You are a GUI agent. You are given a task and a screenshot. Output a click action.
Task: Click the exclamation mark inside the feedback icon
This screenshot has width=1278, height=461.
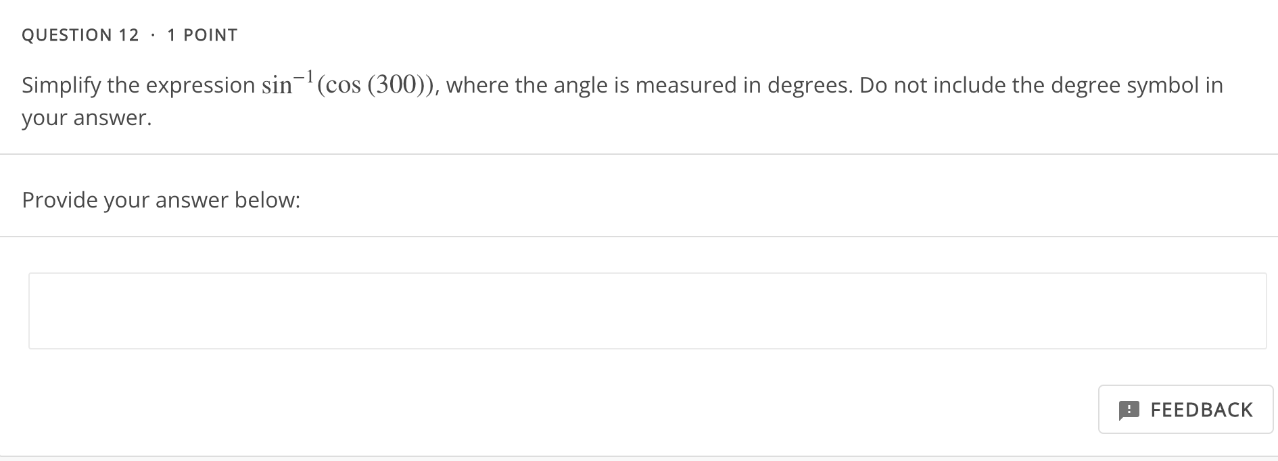(x=1129, y=410)
